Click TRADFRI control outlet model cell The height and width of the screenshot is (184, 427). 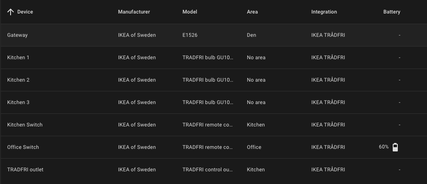pos(207,170)
